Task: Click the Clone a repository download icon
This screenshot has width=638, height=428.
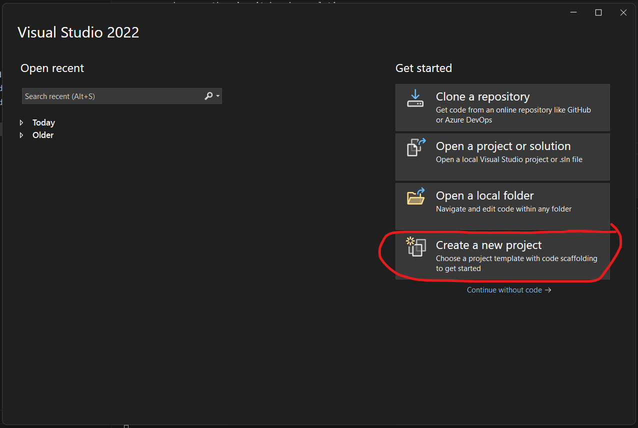Action: pyautogui.click(x=415, y=98)
